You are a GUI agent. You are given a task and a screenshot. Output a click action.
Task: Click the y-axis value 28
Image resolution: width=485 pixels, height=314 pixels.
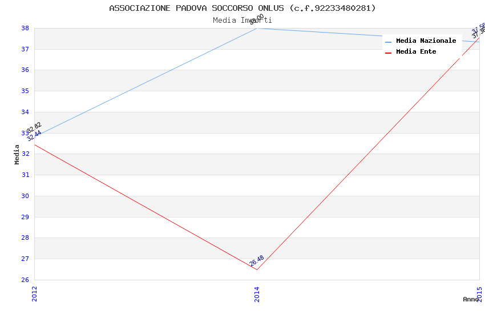[25, 237]
